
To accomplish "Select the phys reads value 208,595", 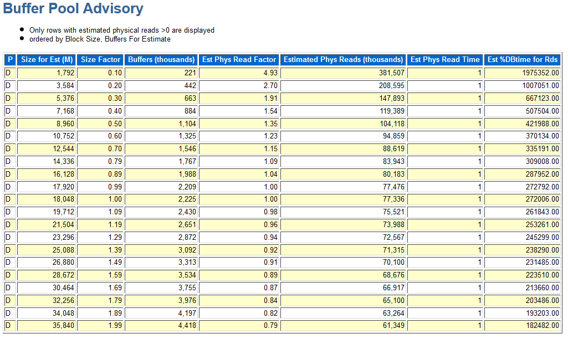I will point(343,85).
